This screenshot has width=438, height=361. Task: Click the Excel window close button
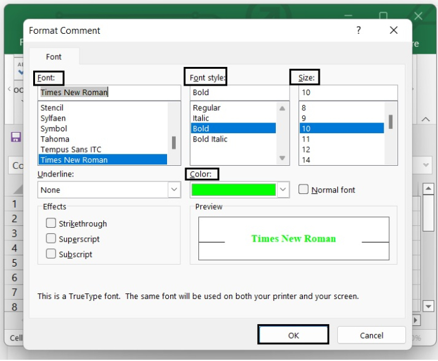pyautogui.click(x=418, y=16)
